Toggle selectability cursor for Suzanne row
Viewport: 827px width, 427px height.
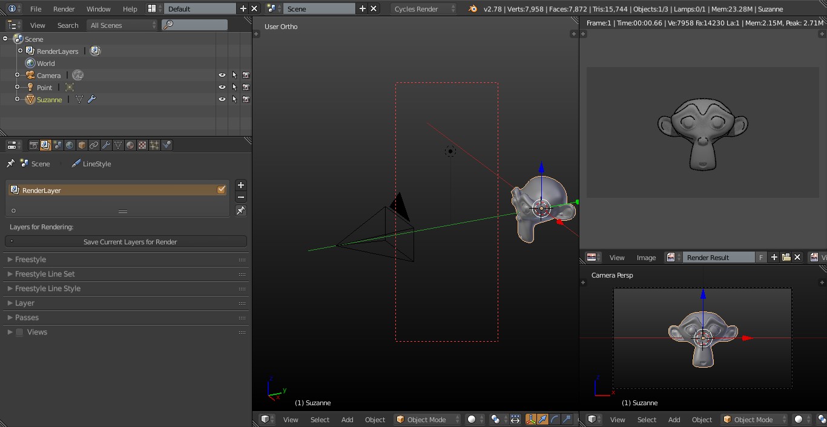coord(234,99)
